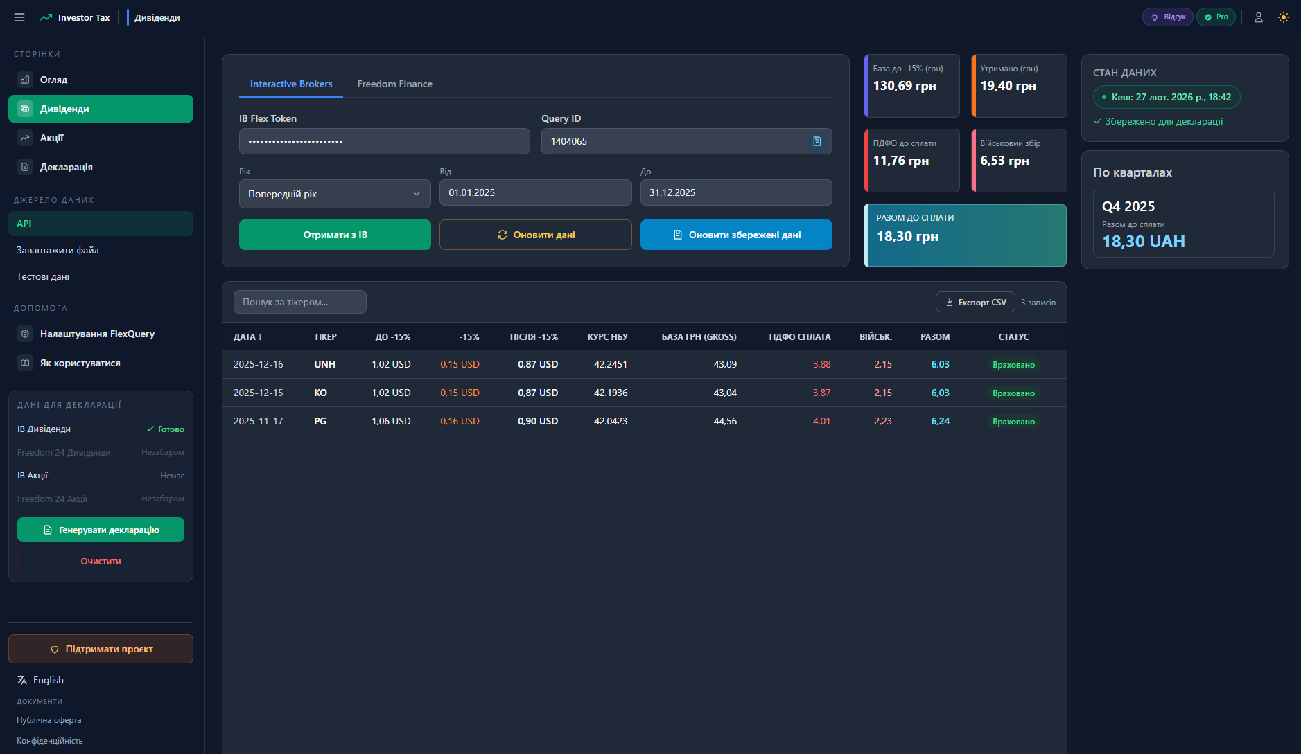Image resolution: width=1301 pixels, height=754 pixels.
Task: Open the hamburger menu icon
Action: (19, 17)
